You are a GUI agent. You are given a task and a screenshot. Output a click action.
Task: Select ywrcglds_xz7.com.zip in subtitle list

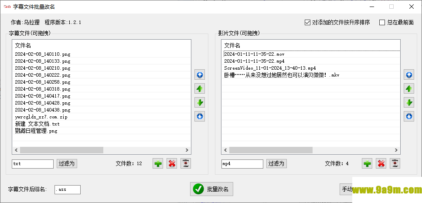[102, 117]
